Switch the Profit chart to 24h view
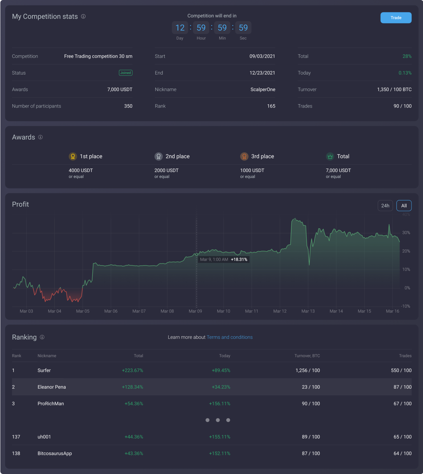This screenshot has height=474, width=423. pos(385,205)
